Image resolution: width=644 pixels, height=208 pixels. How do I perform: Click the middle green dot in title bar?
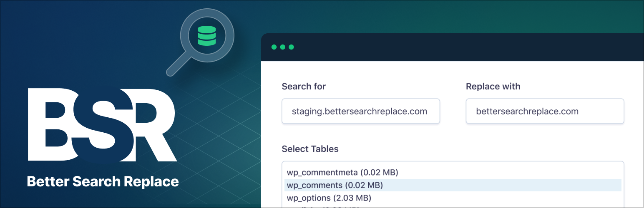tap(283, 47)
